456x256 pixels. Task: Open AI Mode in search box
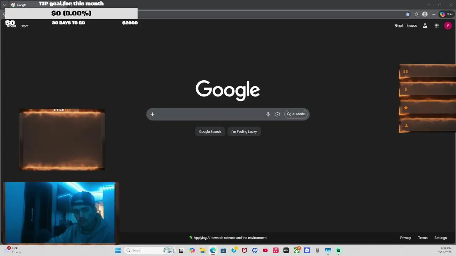[296, 114]
